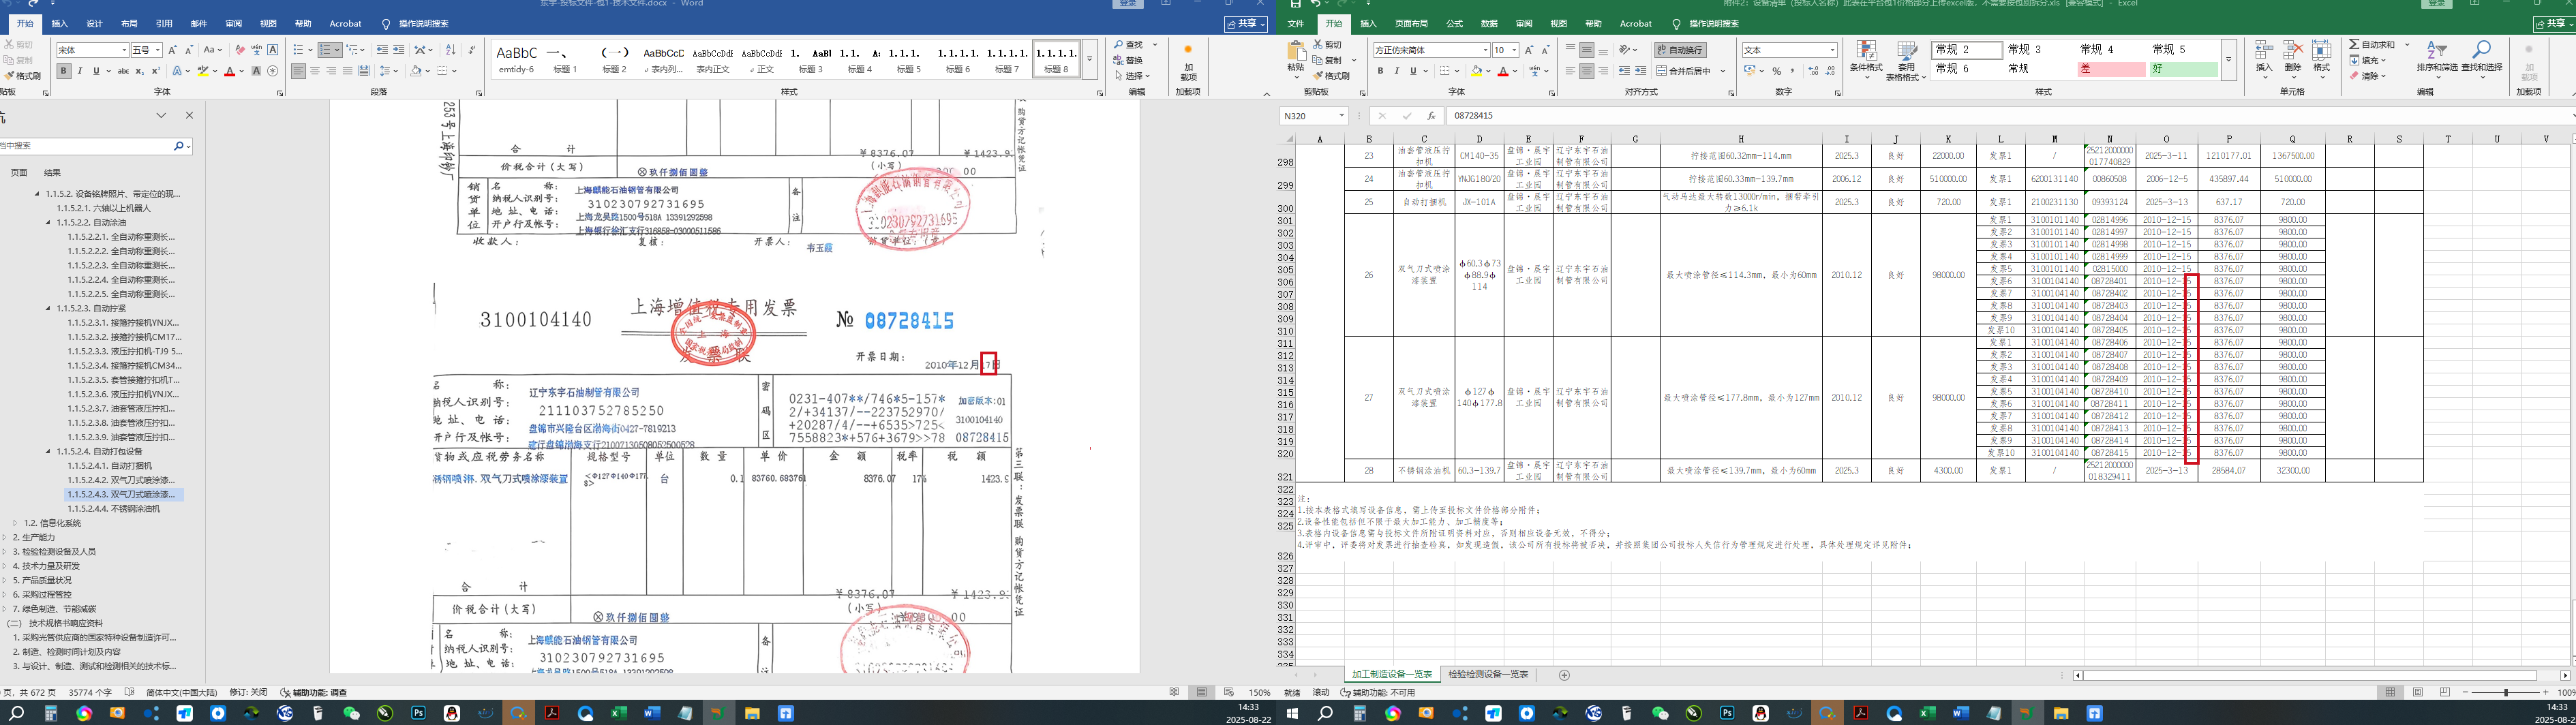Click Excel's save icon in title bar
The height and width of the screenshot is (725, 2576).
coord(1296,4)
